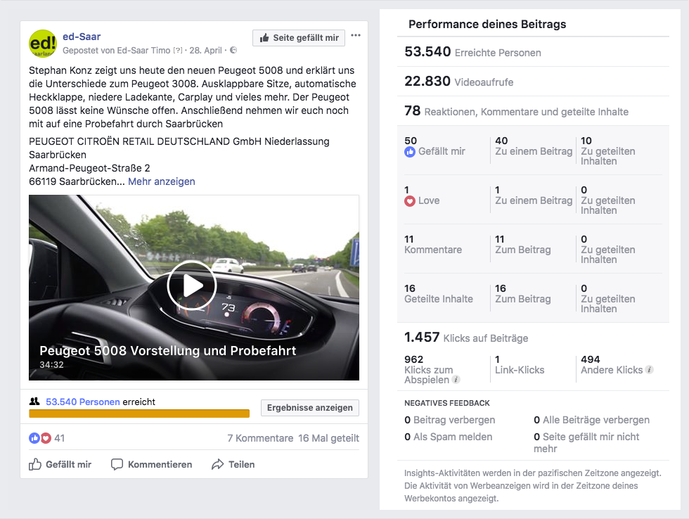Click the '0 Alle Beiträge verbergen' entry

[591, 420]
